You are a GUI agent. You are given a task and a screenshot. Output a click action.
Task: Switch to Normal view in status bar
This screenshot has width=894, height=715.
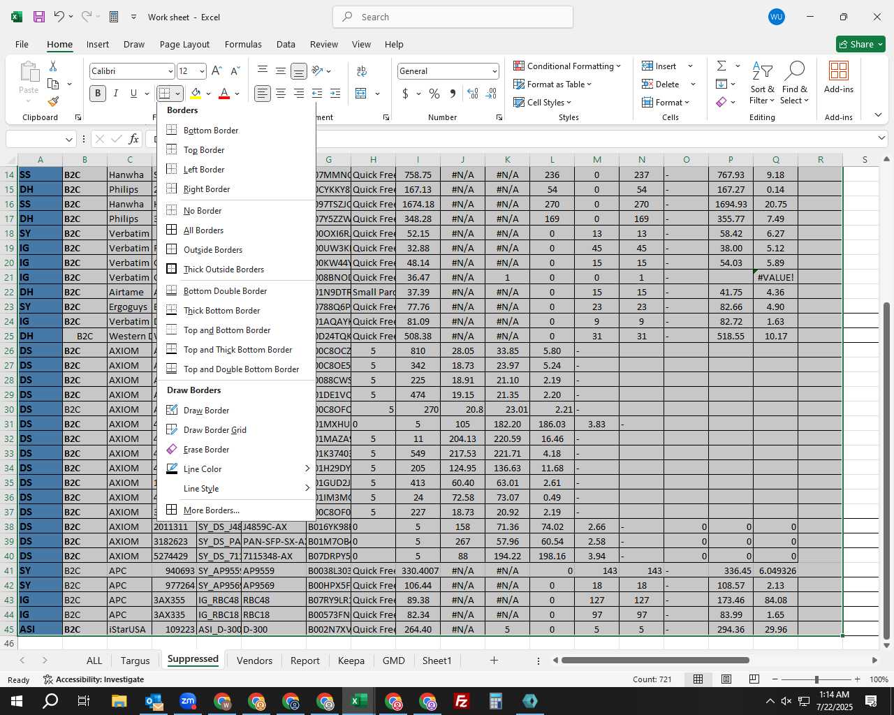698,679
